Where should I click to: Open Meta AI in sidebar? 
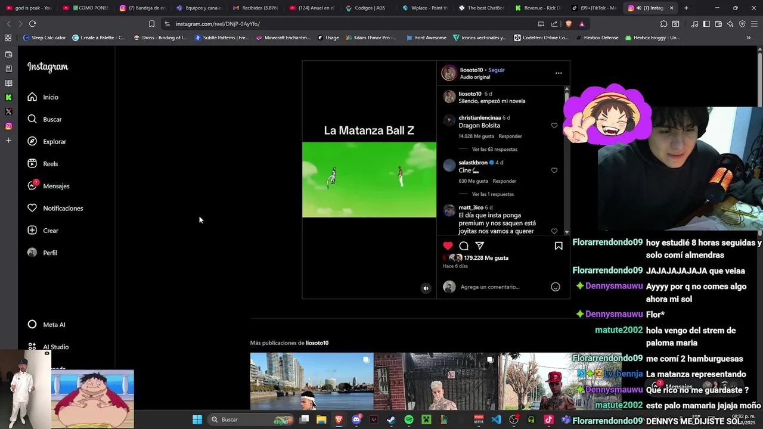[x=46, y=325]
